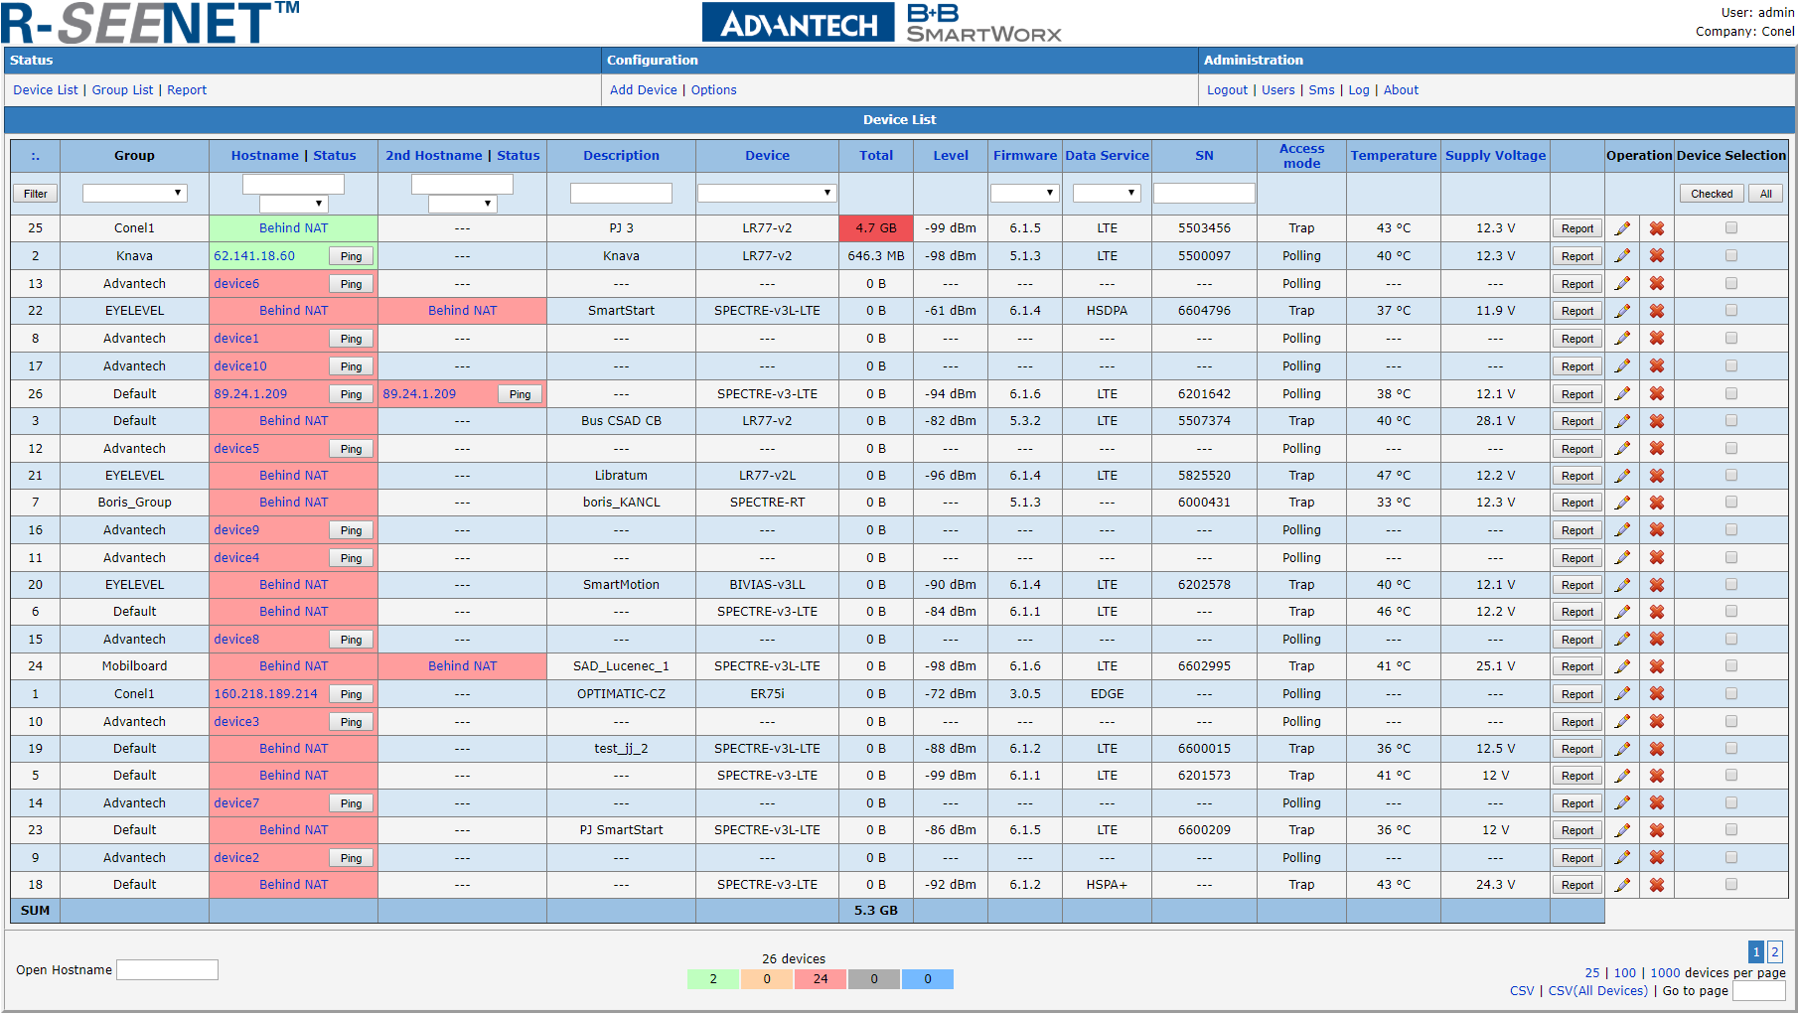This screenshot has height=1014, width=1799.
Task: Click Logout link
Action: (1227, 90)
